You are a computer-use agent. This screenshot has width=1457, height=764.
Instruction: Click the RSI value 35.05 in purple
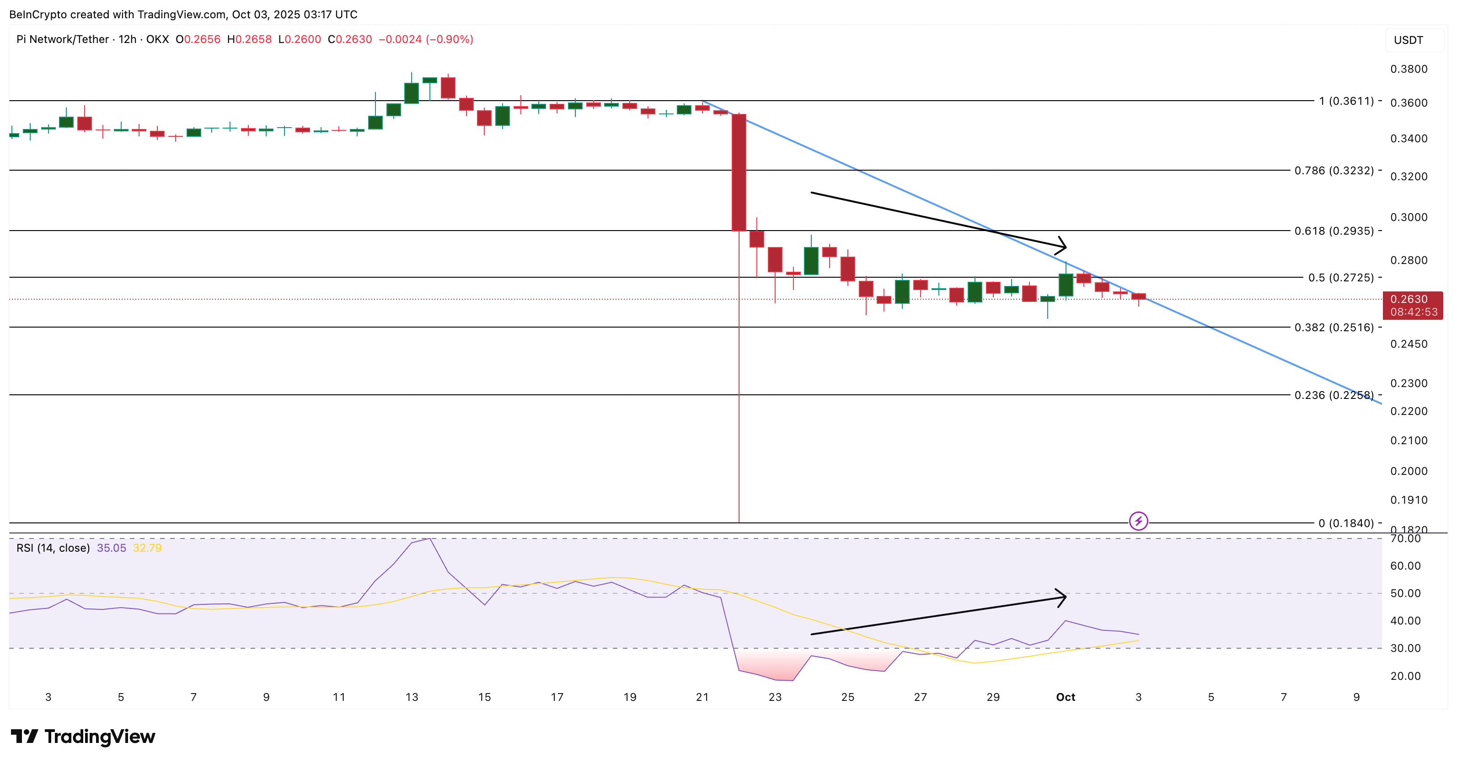pyautogui.click(x=112, y=548)
